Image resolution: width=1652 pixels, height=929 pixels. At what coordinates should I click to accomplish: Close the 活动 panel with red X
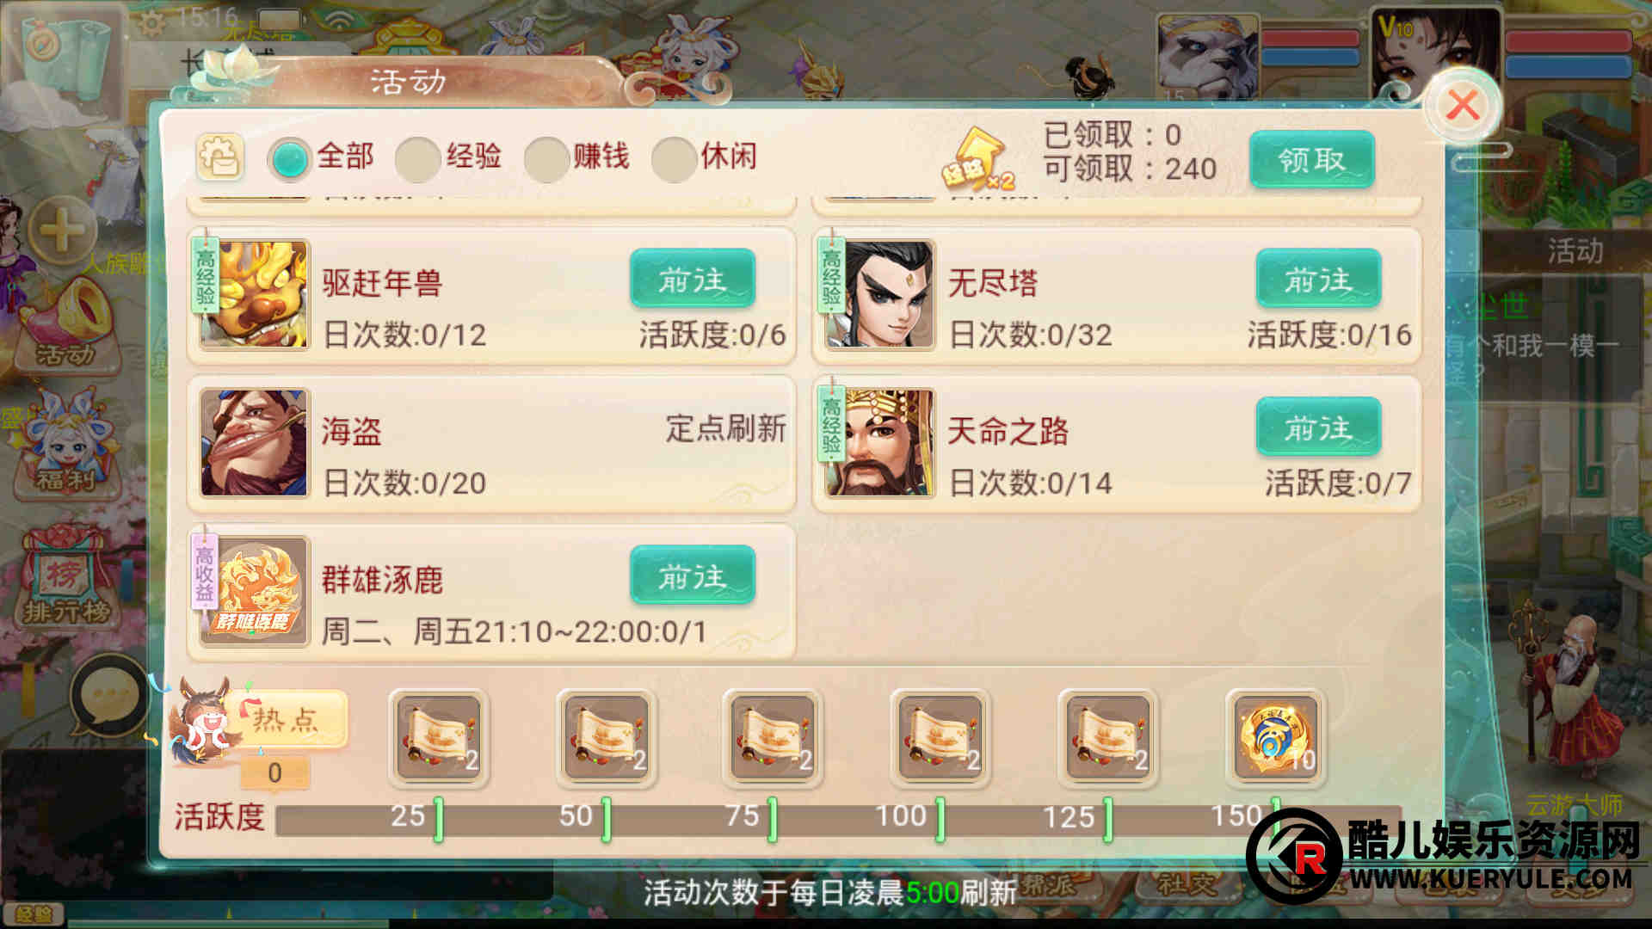point(1462,105)
